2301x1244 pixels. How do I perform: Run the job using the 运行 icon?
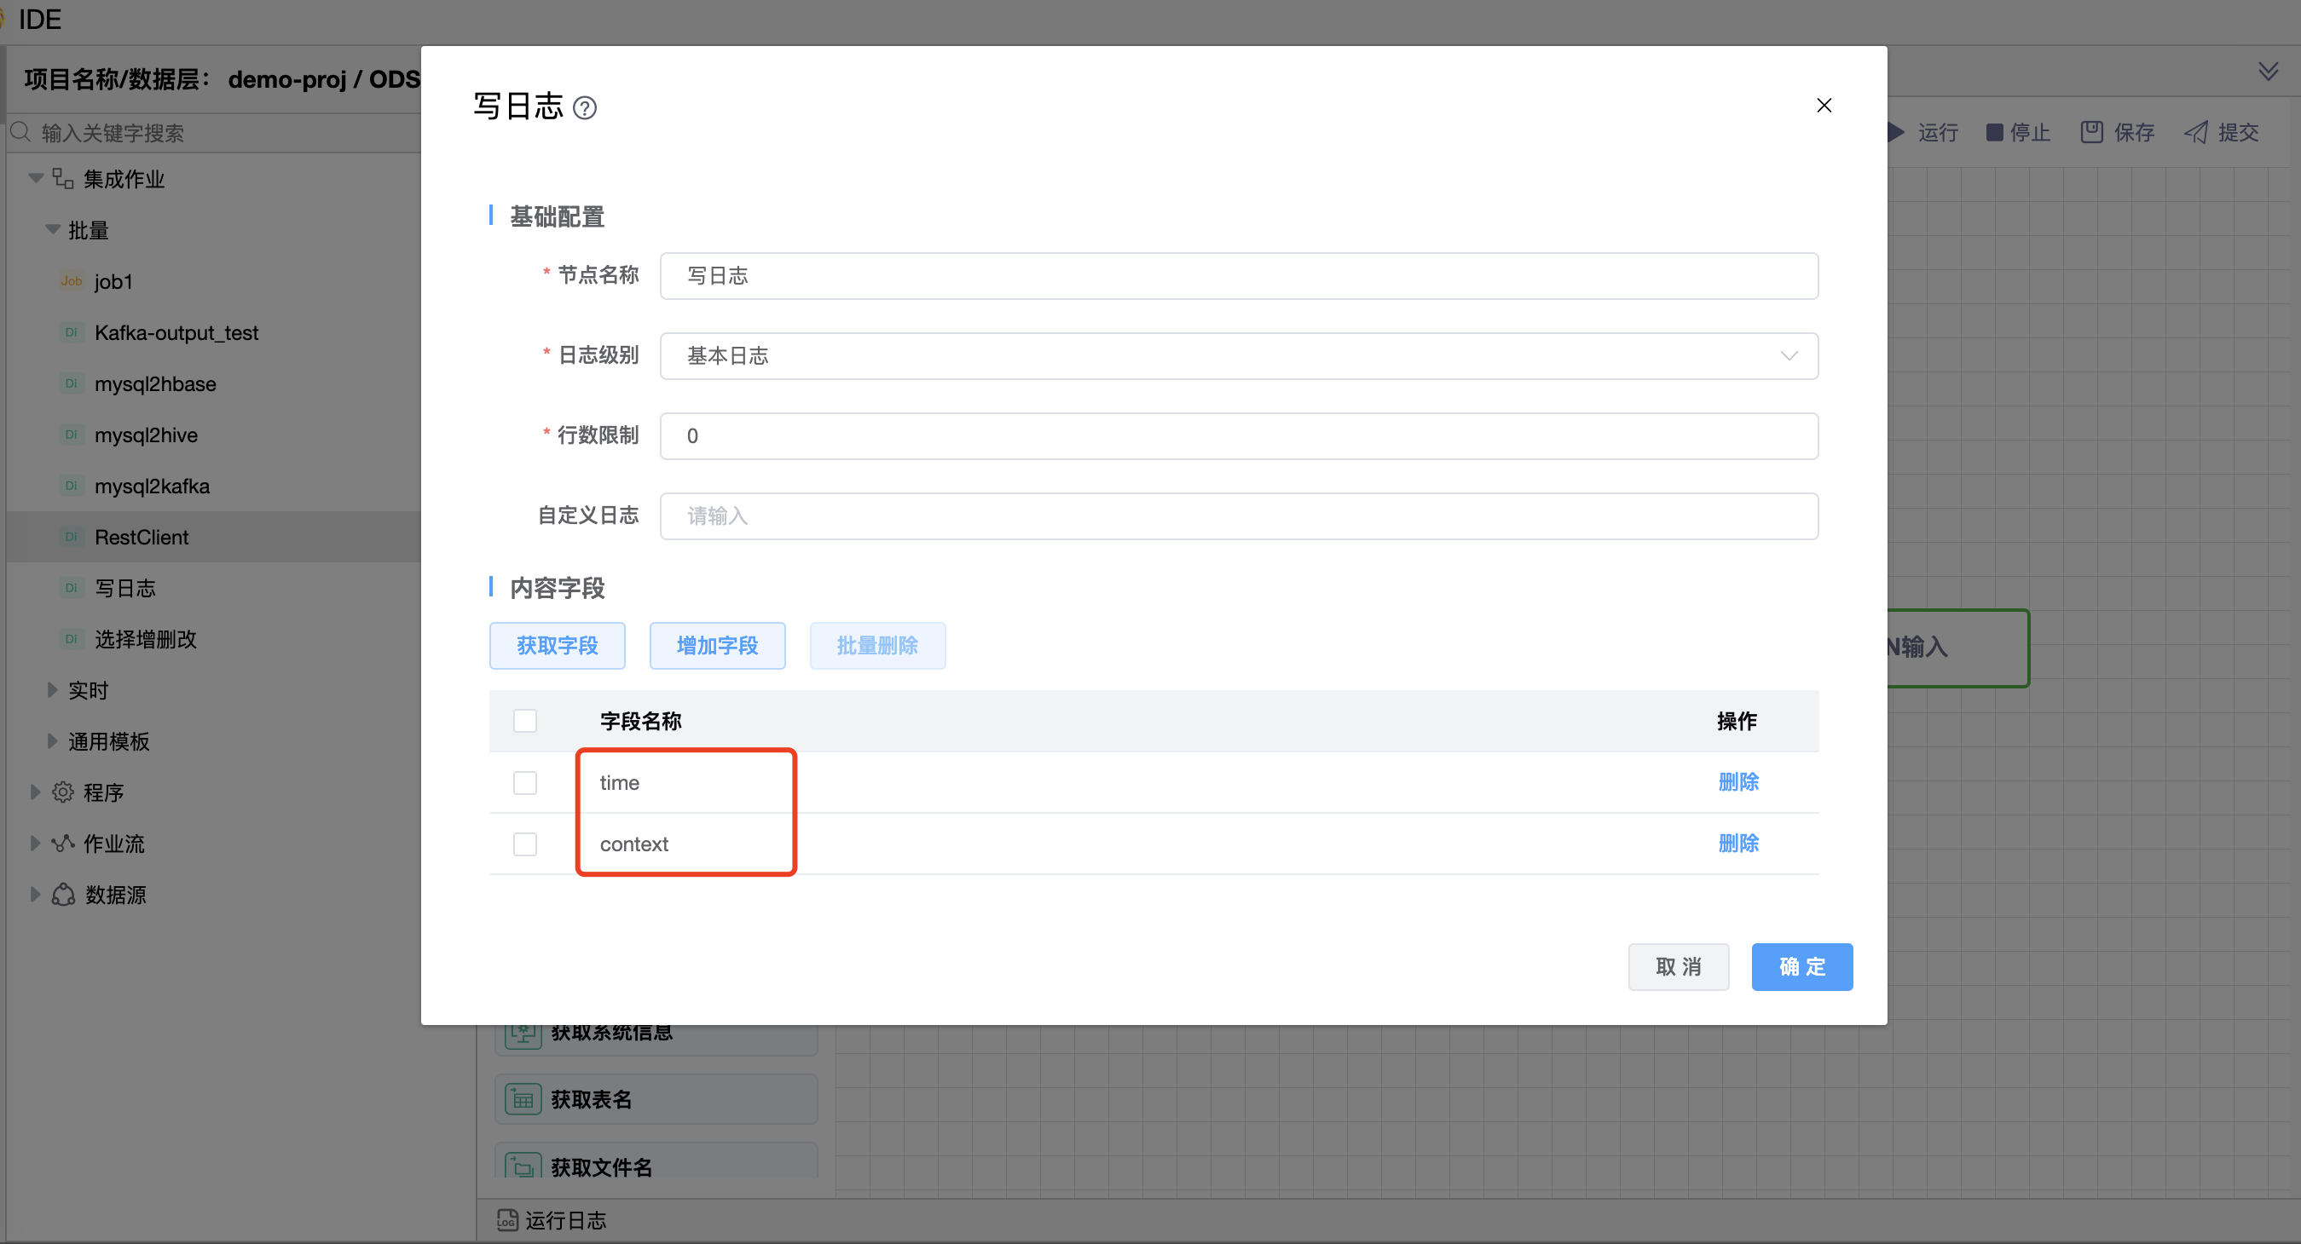pos(1895,132)
